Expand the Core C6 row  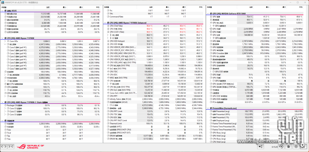point(5,114)
